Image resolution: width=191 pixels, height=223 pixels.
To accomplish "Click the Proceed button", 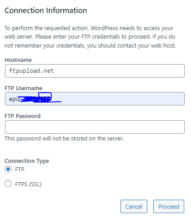I will [x=169, y=206].
